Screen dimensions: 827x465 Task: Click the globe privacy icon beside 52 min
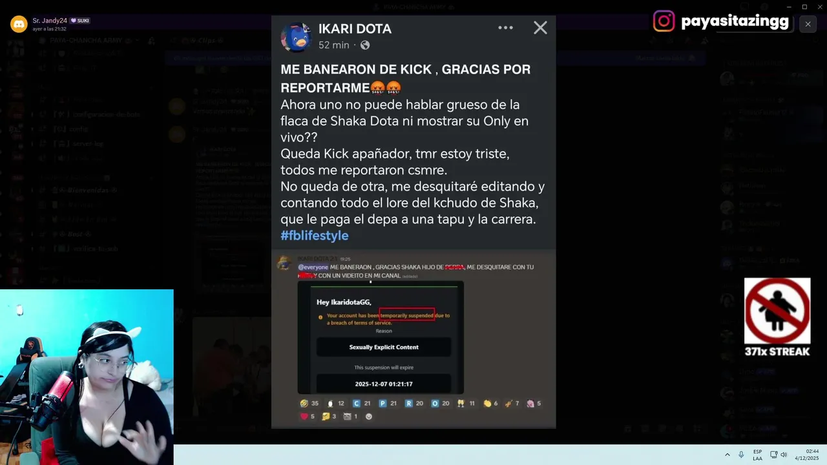(365, 45)
